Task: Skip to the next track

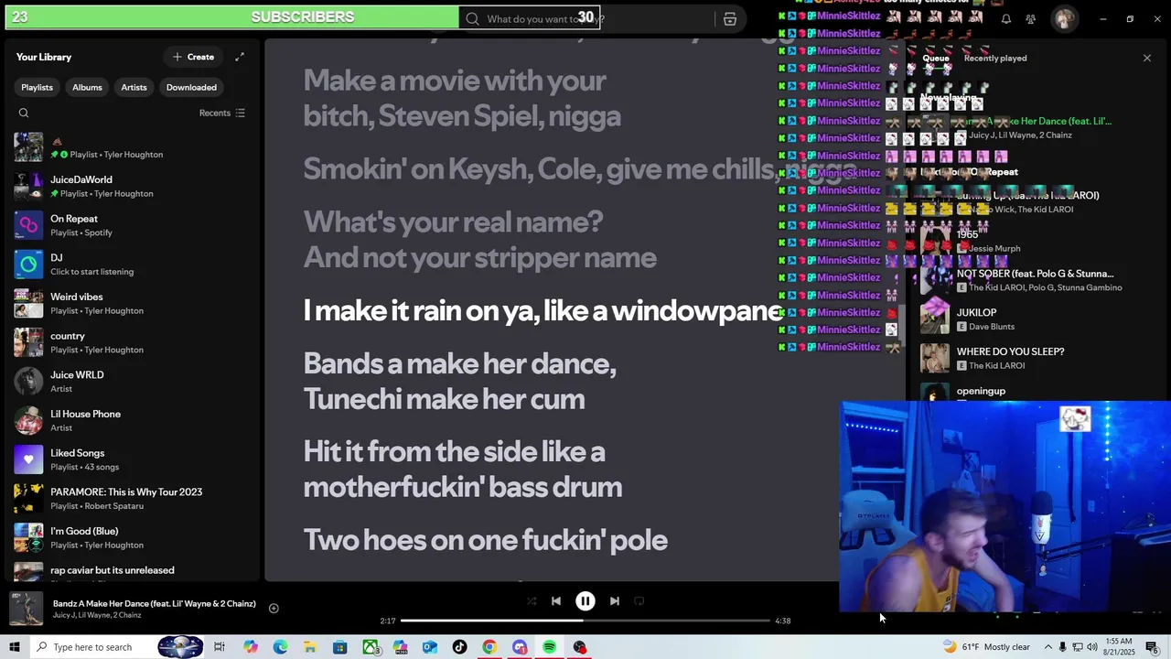Action: tap(615, 601)
